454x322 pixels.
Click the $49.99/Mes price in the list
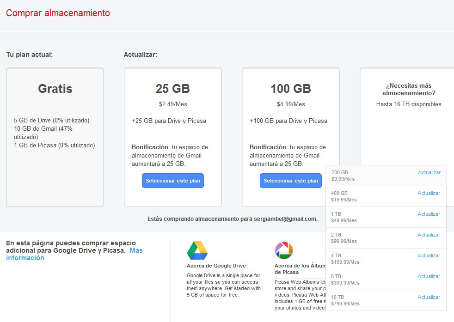pyautogui.click(x=344, y=220)
